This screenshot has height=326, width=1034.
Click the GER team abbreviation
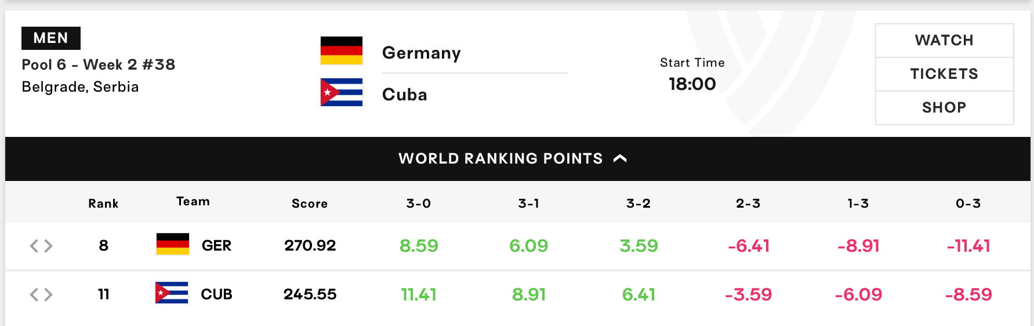(216, 245)
